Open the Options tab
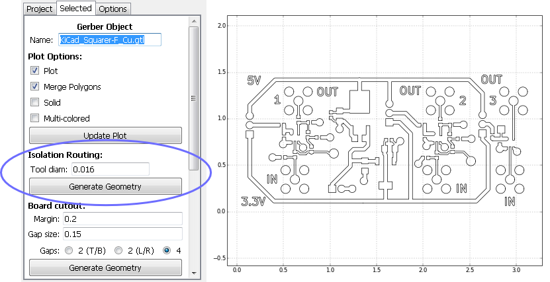 [113, 9]
